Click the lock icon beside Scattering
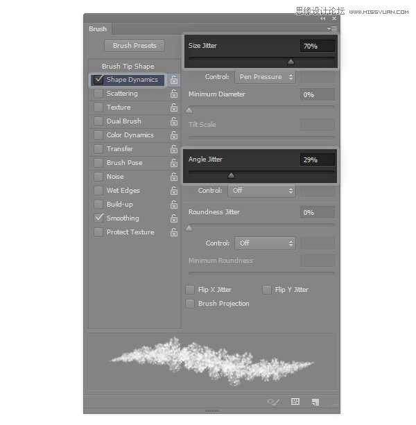This screenshot has width=416, height=425. coord(174,94)
